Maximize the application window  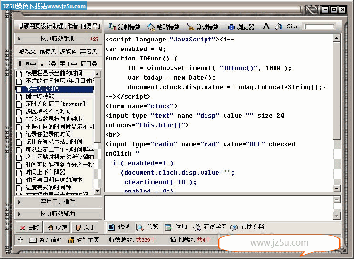(334, 10)
